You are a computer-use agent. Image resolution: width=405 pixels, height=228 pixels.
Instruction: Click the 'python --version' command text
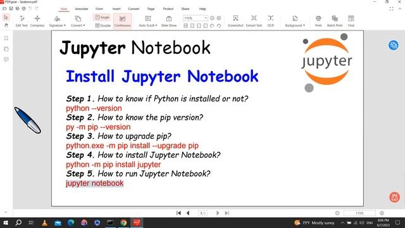pos(94,108)
